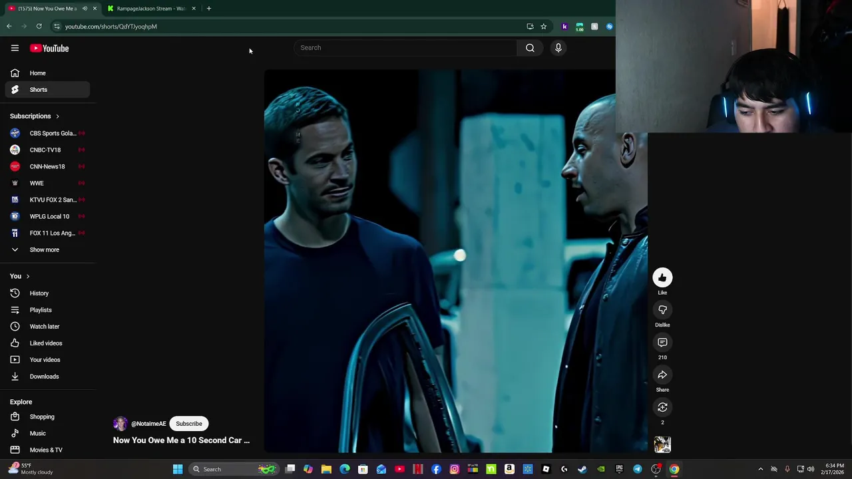Click the @NotaimeAE channel name
Viewport: 852px width, 479px height.
[148, 424]
